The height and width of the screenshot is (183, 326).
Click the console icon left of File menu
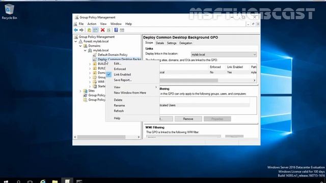tap(75, 24)
